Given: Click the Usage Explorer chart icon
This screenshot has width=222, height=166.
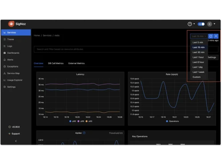Looking at the screenshot, I should 4,80.
